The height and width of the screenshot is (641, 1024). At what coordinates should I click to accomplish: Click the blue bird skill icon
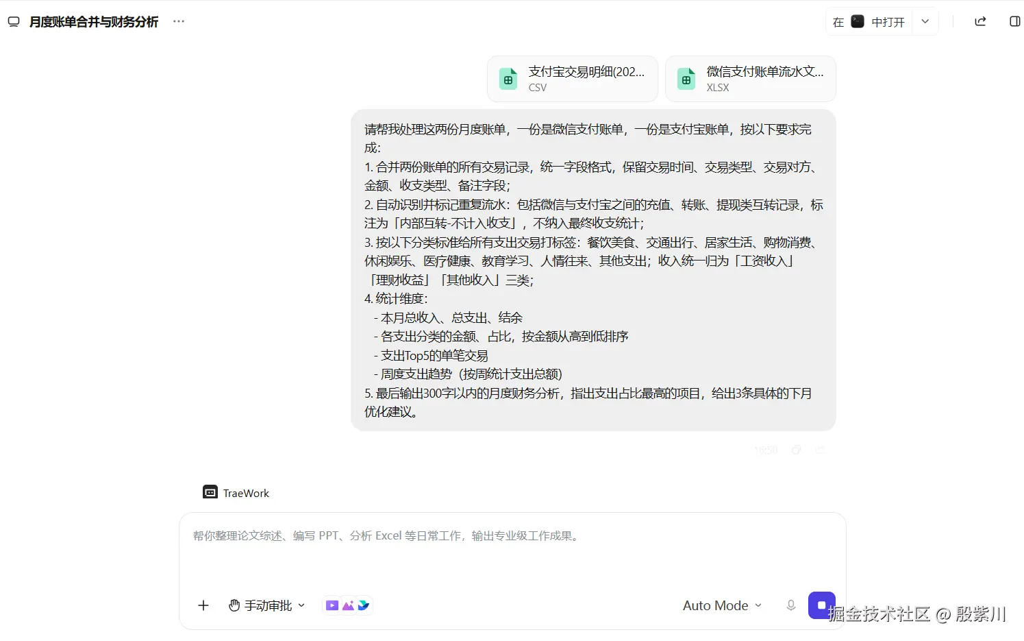364,605
